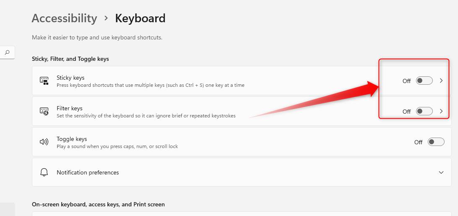Switch on Toggle keys
Viewport: 458px width, 216px height.
coord(436,142)
